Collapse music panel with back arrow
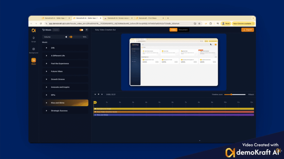Screen dimensions: 284x159 (87, 30)
